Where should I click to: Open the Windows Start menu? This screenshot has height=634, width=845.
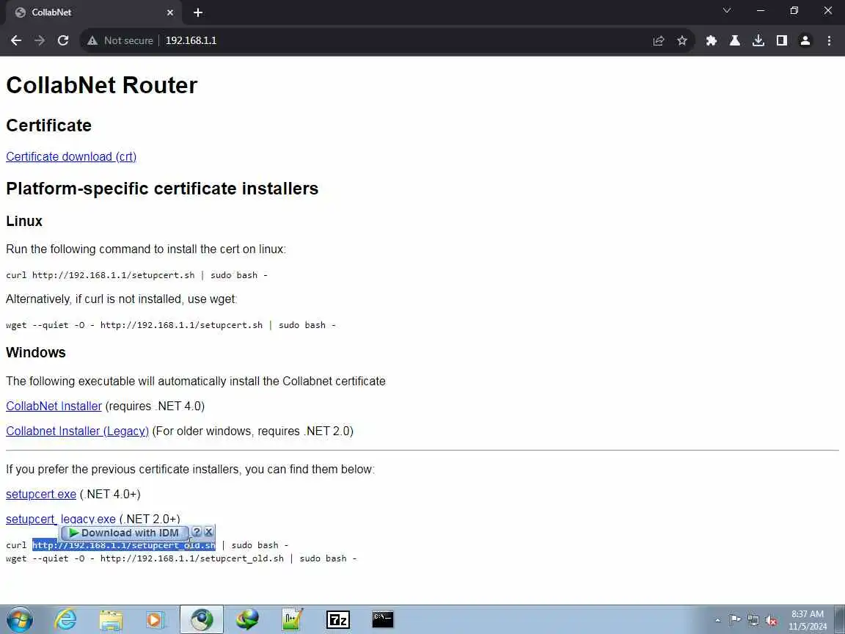click(x=19, y=620)
